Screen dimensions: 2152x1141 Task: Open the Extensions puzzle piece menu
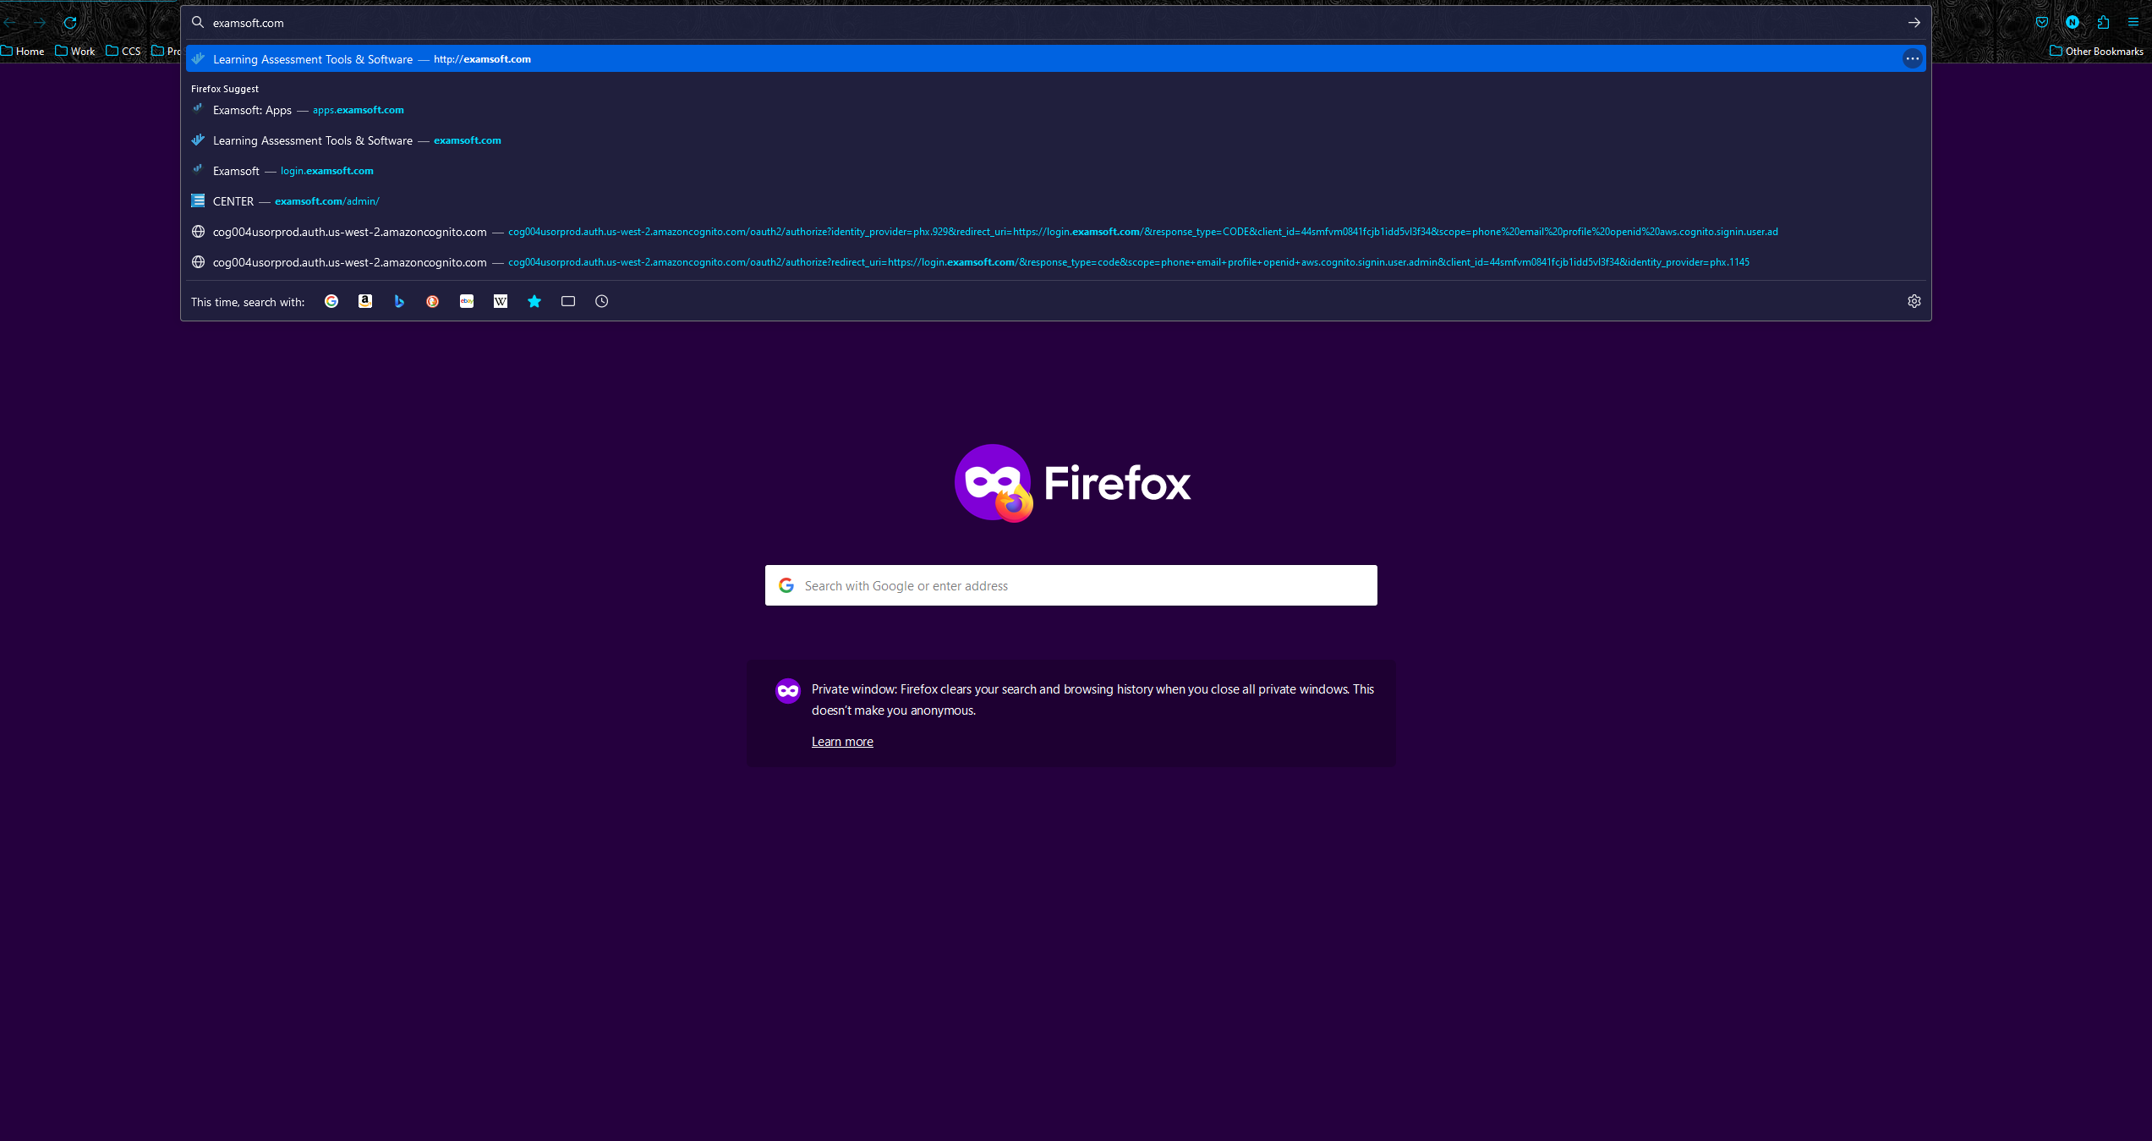(2103, 23)
